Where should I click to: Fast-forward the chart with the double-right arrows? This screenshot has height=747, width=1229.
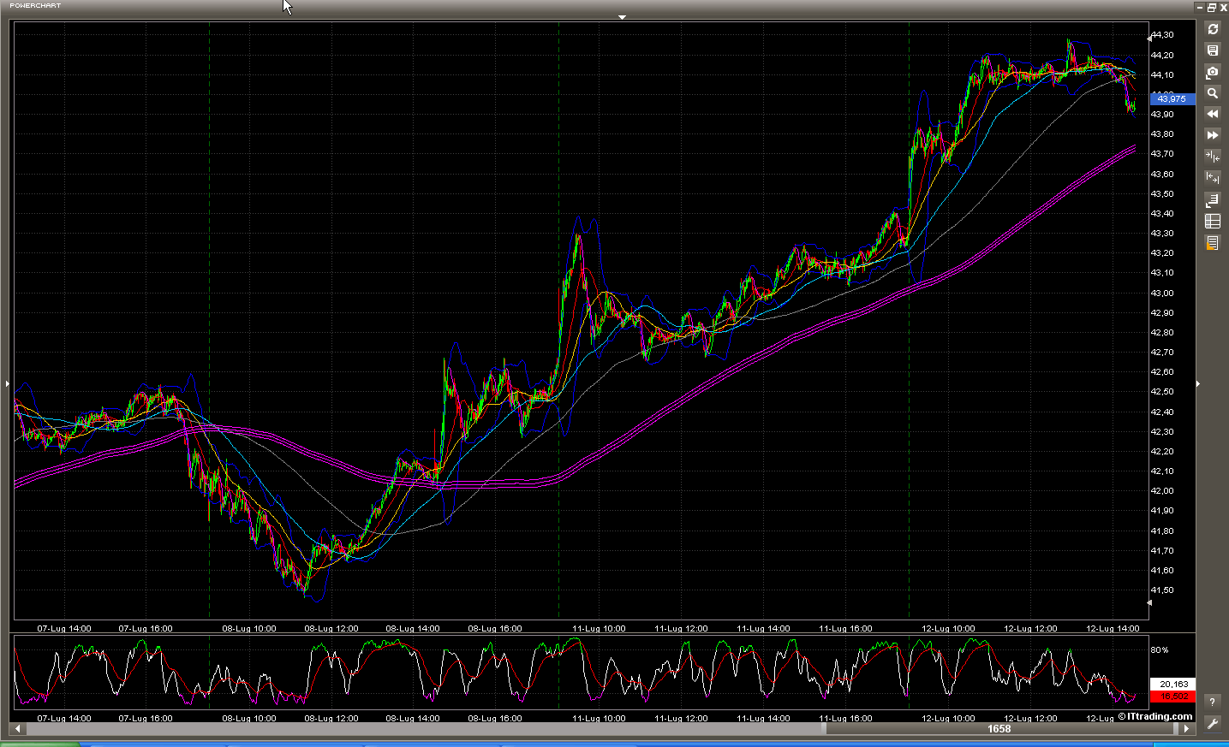[x=1213, y=135]
